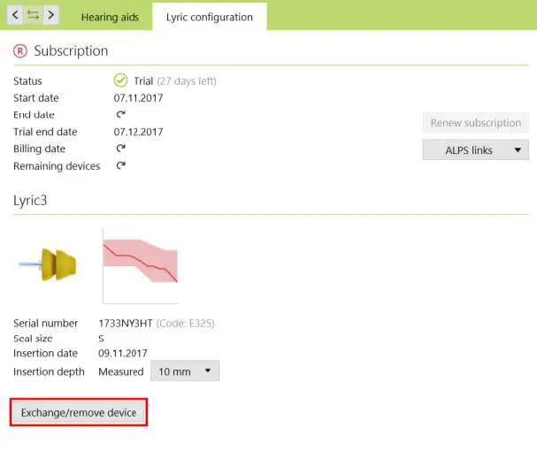This screenshot has width=537, height=451.
Task: Click the Remaining devices label
Action: (x=57, y=166)
